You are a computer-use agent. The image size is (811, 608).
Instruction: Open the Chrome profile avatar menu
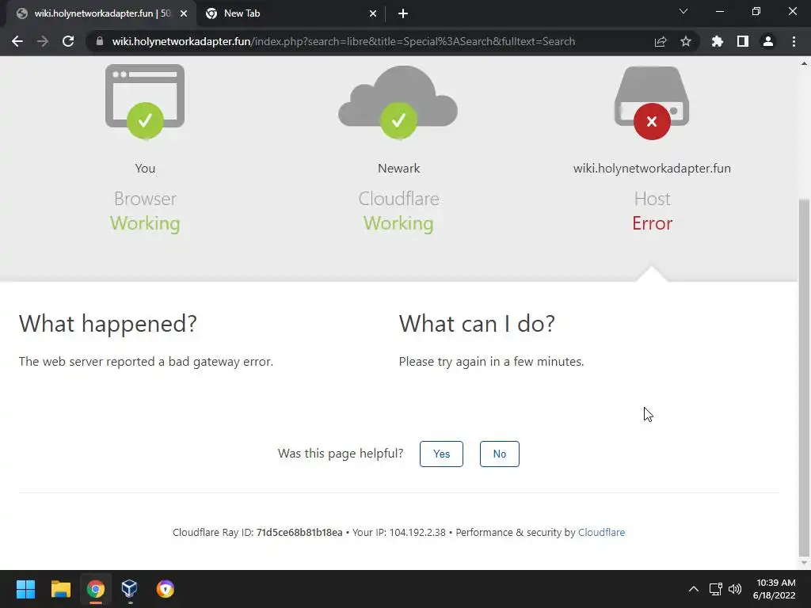pyautogui.click(x=768, y=41)
